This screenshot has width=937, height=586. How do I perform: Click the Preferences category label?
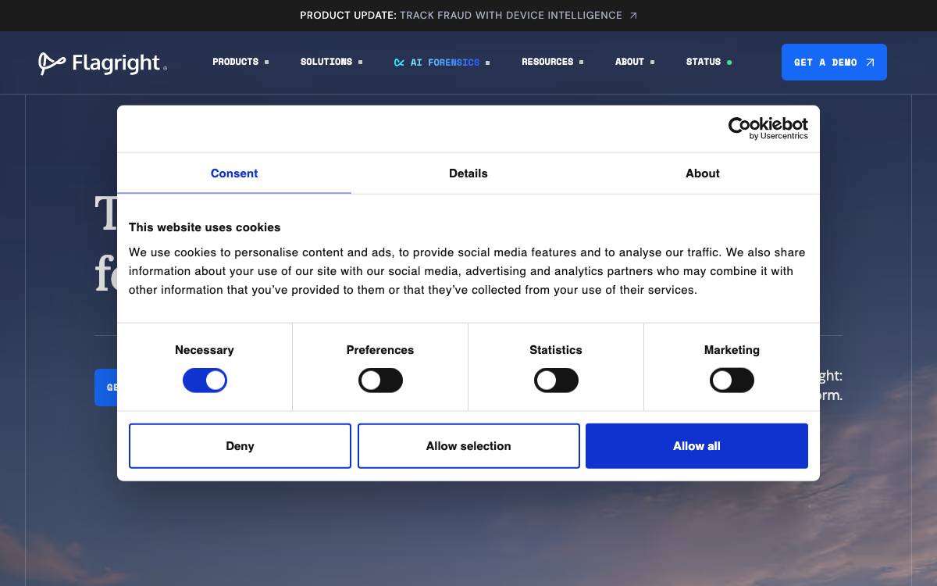[380, 350]
